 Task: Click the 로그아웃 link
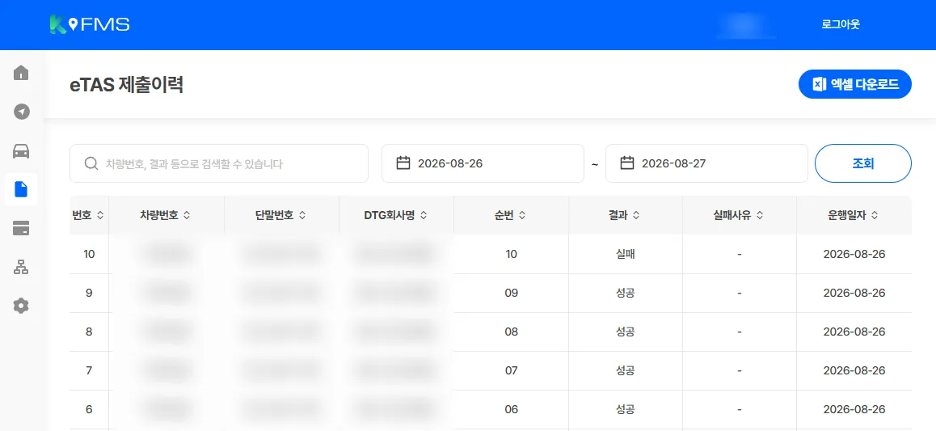coord(841,24)
